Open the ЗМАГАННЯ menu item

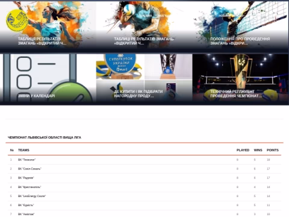click(163, 16)
